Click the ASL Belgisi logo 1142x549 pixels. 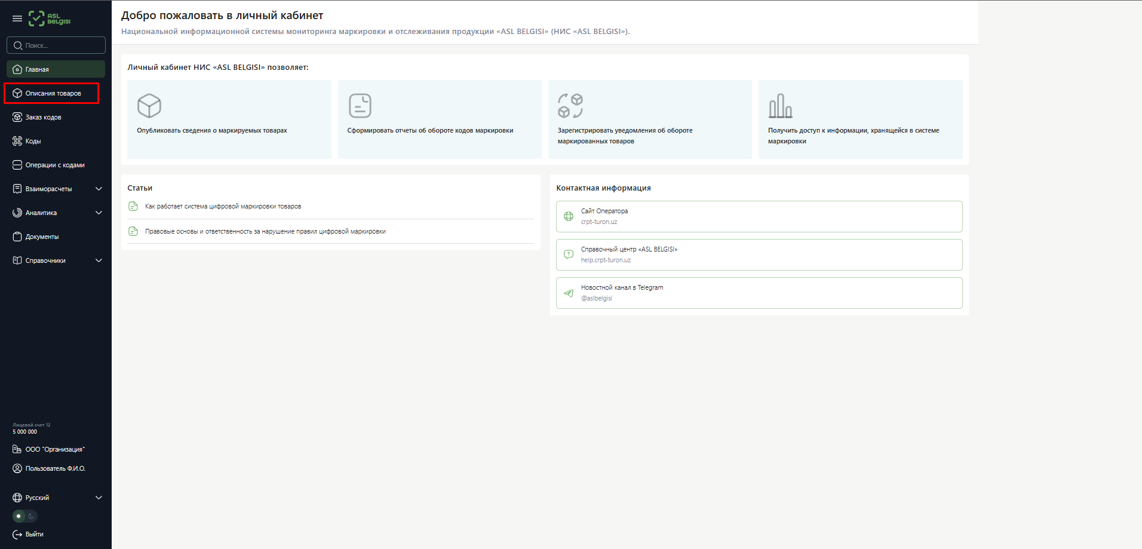point(50,19)
